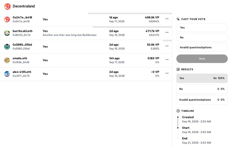Click the End timeline marker
The height and width of the screenshot is (147, 232).
tap(178, 138)
